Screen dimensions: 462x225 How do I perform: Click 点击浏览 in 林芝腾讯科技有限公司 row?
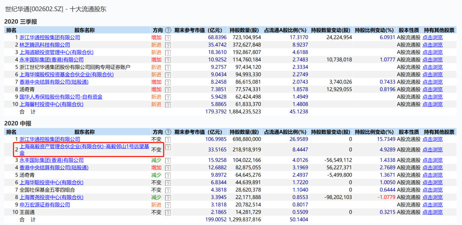(x=432, y=45)
